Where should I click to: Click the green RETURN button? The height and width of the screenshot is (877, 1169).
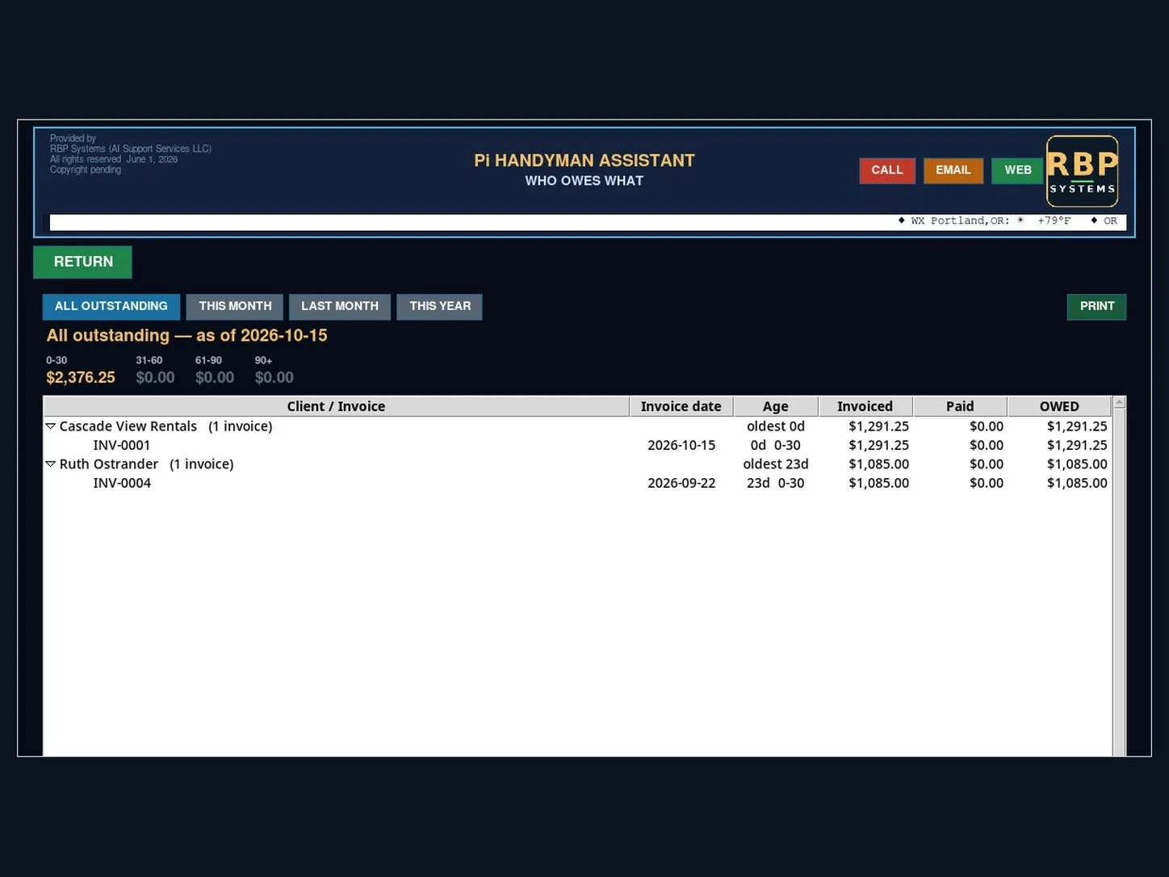(83, 262)
